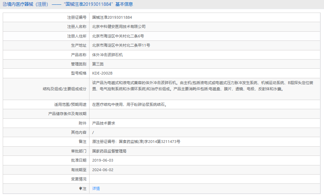The image size is (324, 196).
Task: Click the label 型号规格
Action: click(x=79, y=73)
